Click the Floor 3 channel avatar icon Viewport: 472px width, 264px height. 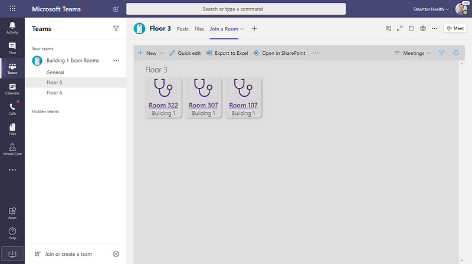139,28
